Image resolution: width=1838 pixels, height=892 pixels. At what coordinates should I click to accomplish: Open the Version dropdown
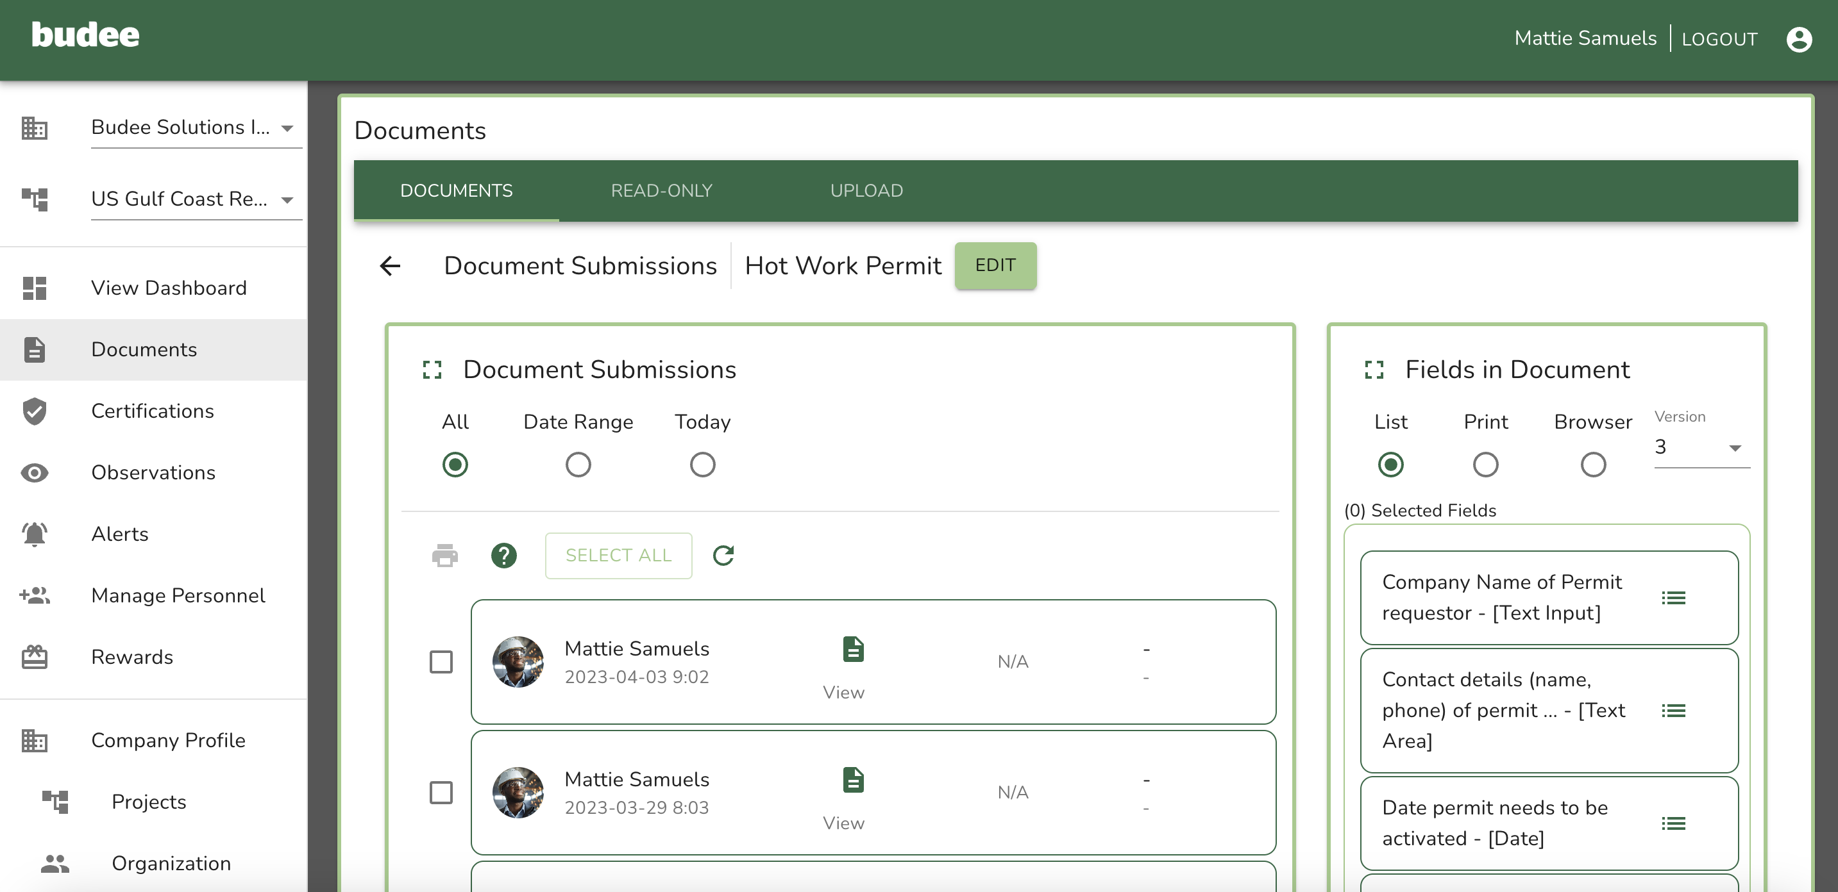click(1701, 448)
